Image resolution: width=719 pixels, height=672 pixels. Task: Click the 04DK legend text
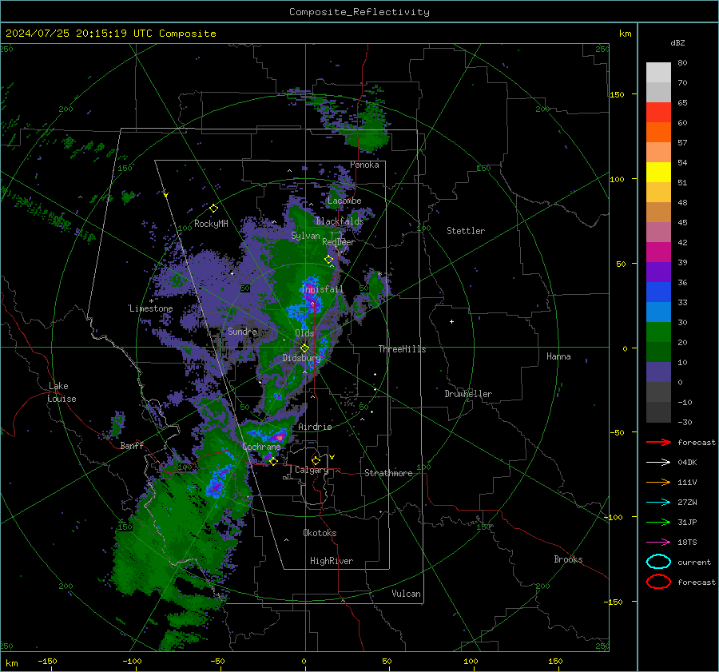(687, 463)
